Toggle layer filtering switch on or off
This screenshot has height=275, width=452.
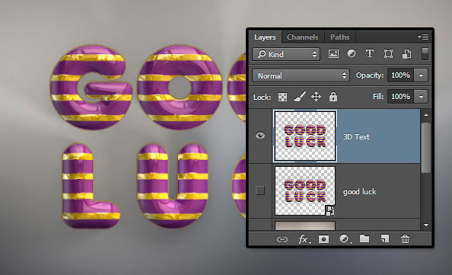(x=425, y=54)
